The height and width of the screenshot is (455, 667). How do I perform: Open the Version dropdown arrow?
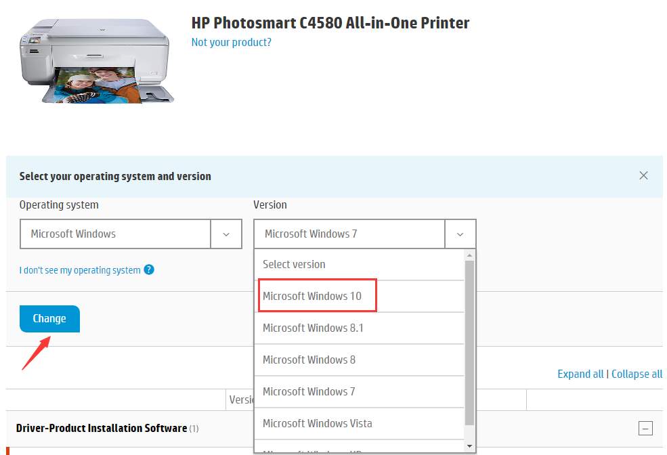point(460,234)
